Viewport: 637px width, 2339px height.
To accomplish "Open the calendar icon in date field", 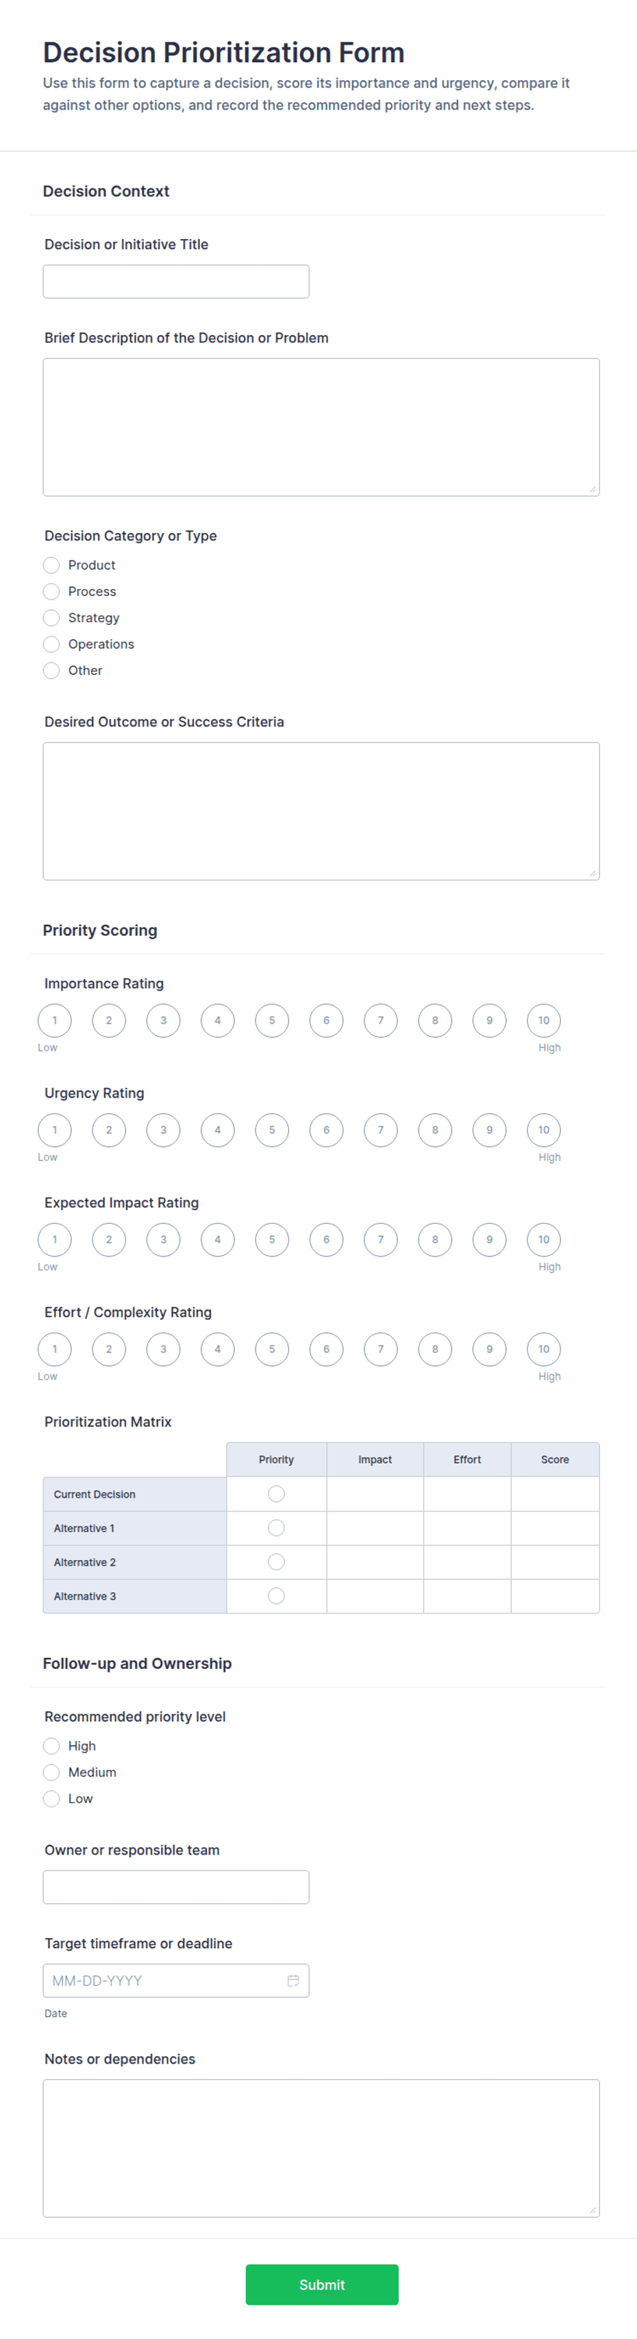I will pos(293,1981).
